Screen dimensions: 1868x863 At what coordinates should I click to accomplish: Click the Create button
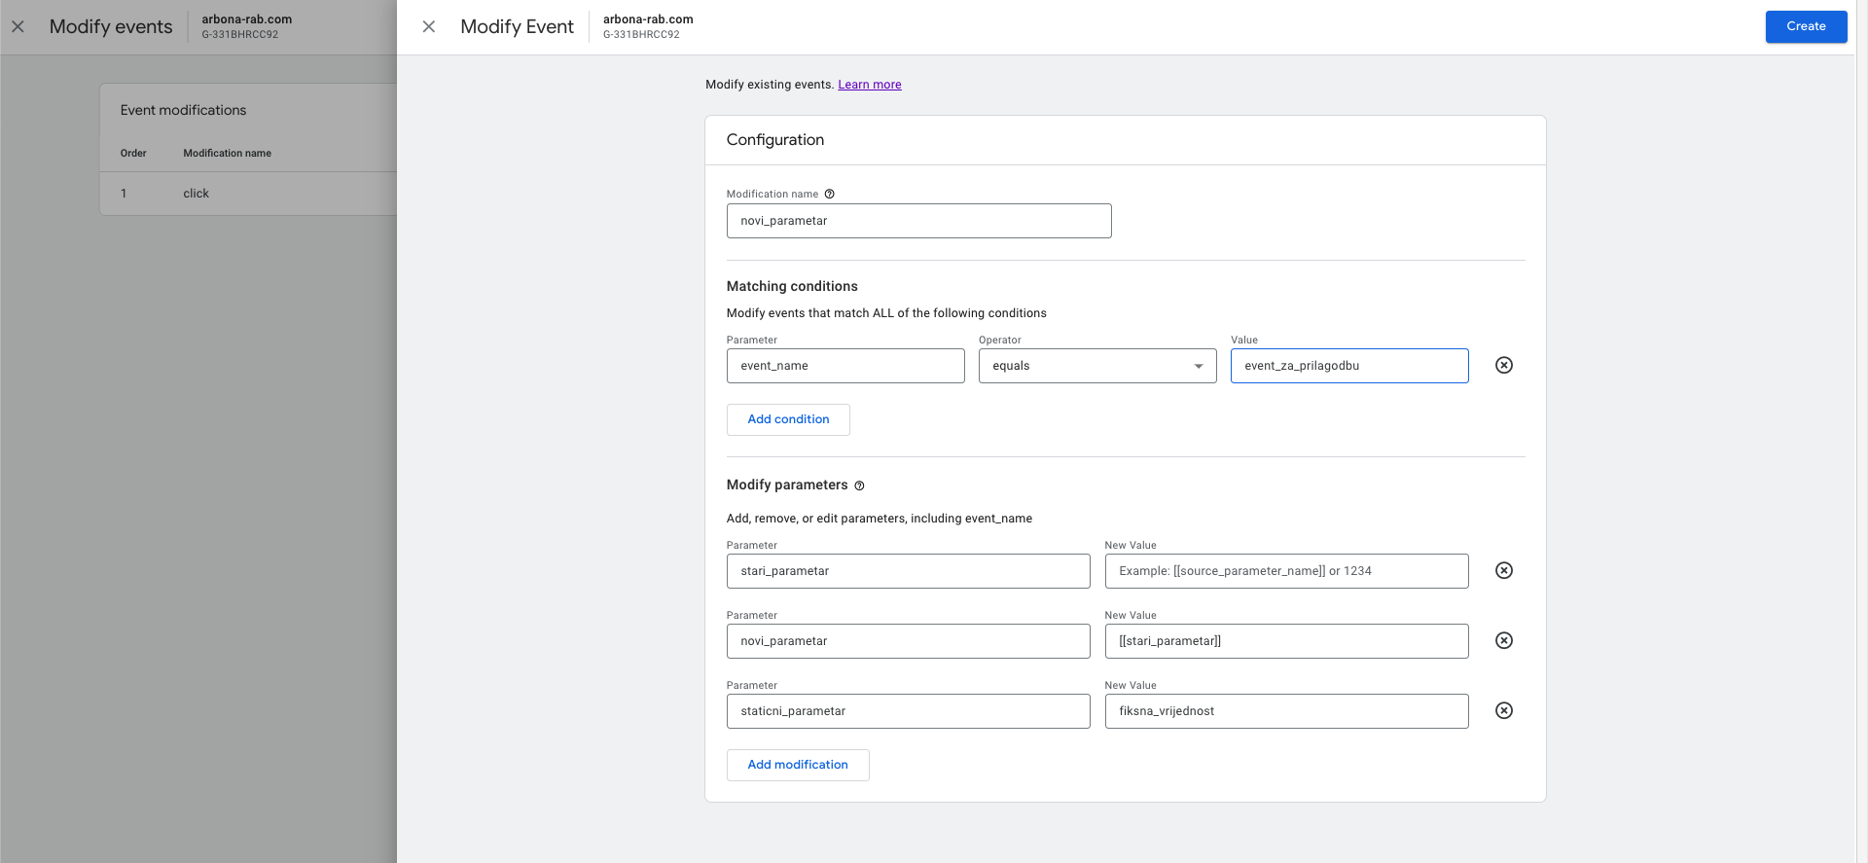click(1806, 26)
